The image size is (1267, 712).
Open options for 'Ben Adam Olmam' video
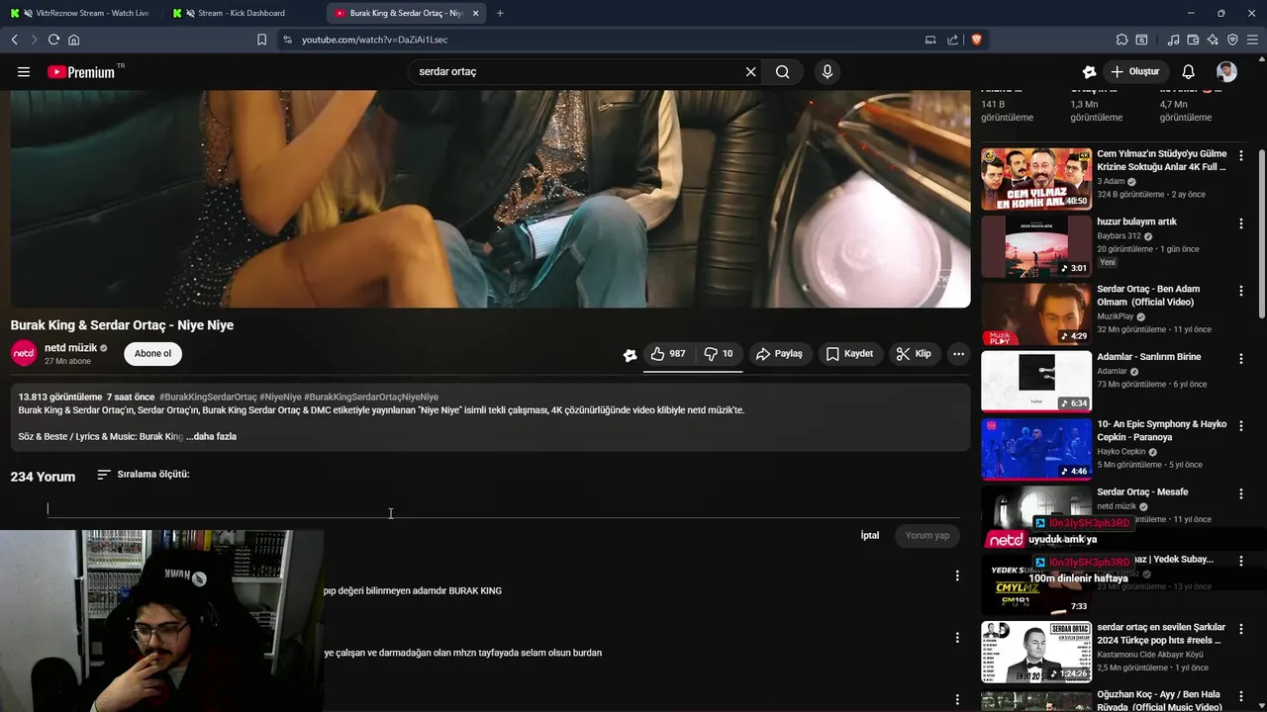tap(1240, 291)
